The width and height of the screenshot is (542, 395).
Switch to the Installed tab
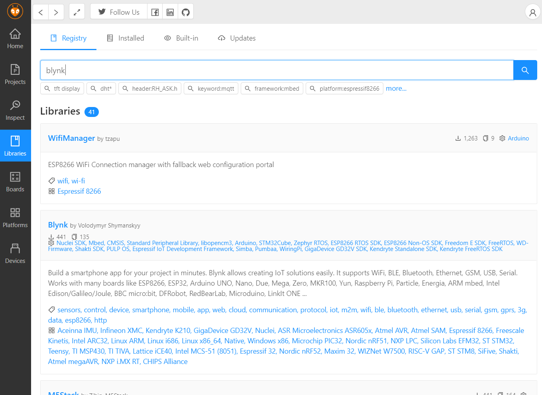point(126,38)
